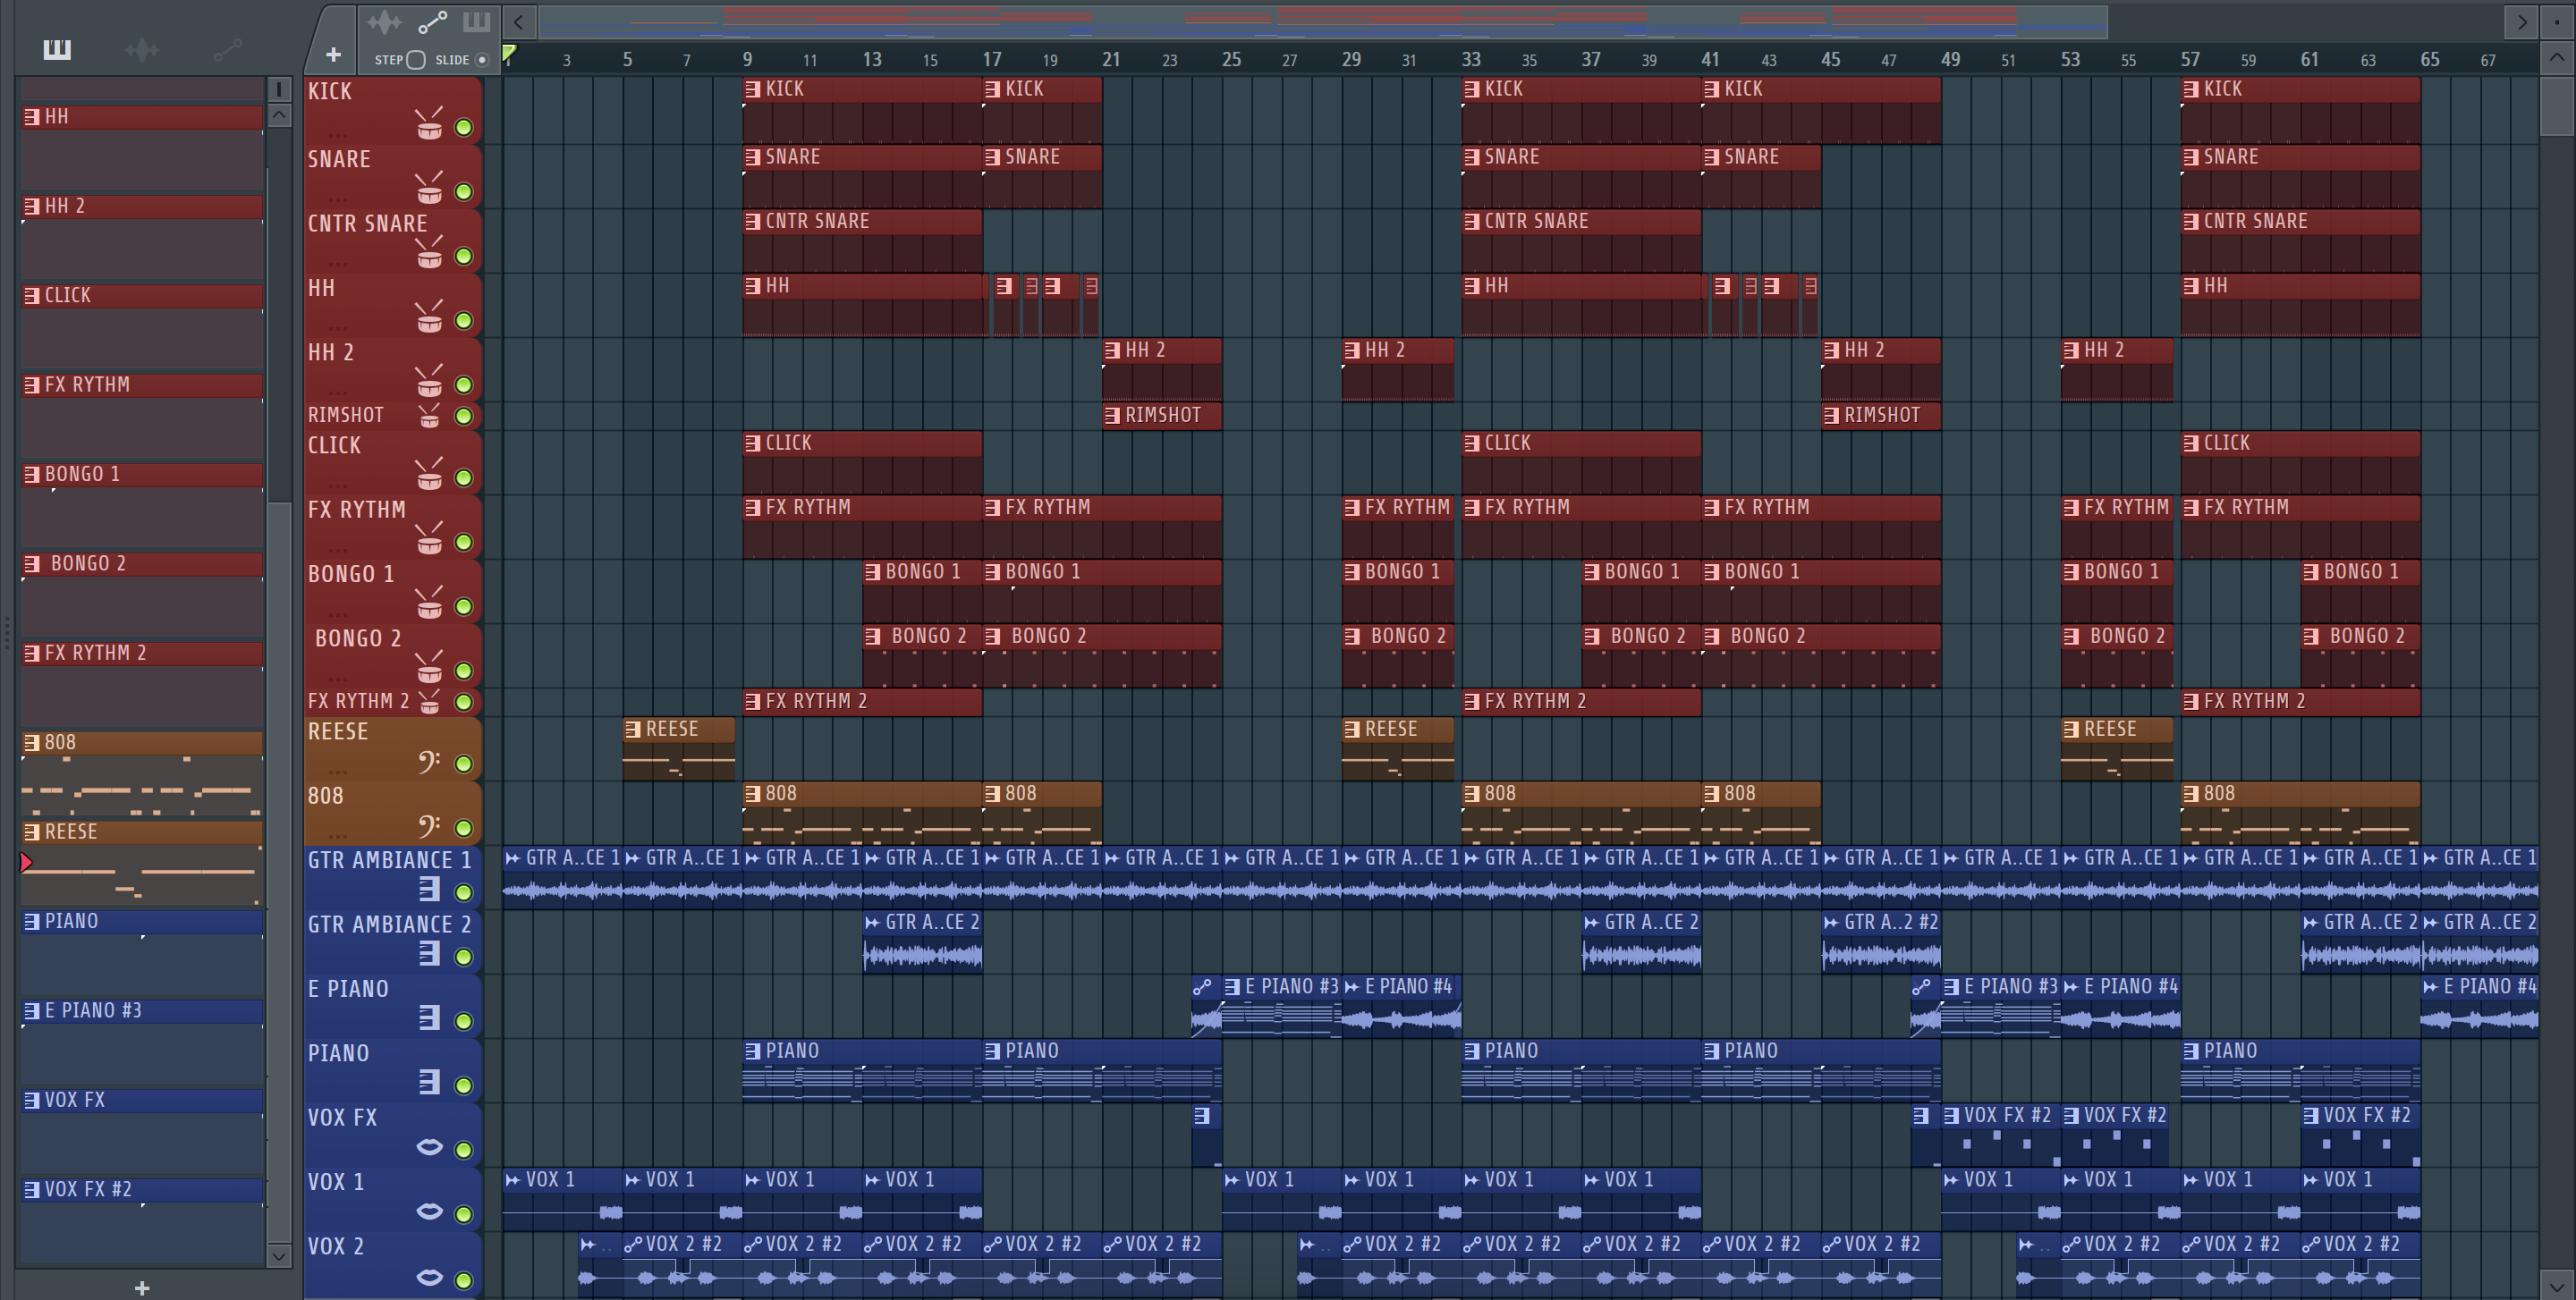
Task: Click the lips icon on the VOX 2 track
Action: click(429, 1277)
